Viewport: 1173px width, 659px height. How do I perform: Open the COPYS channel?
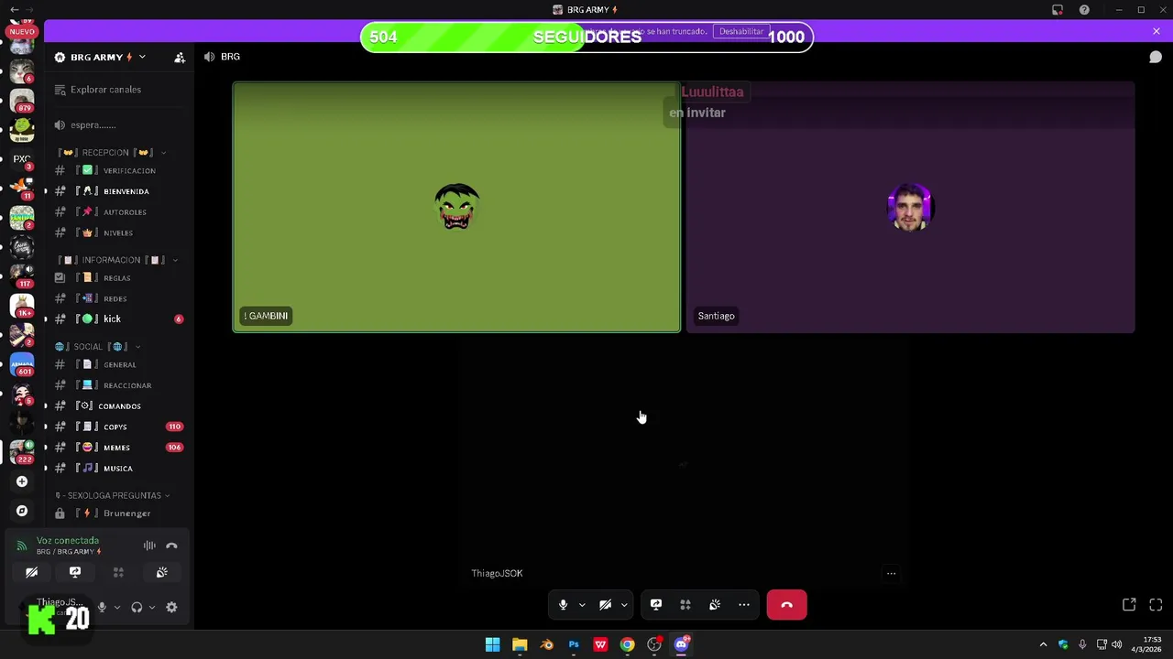[118, 427]
